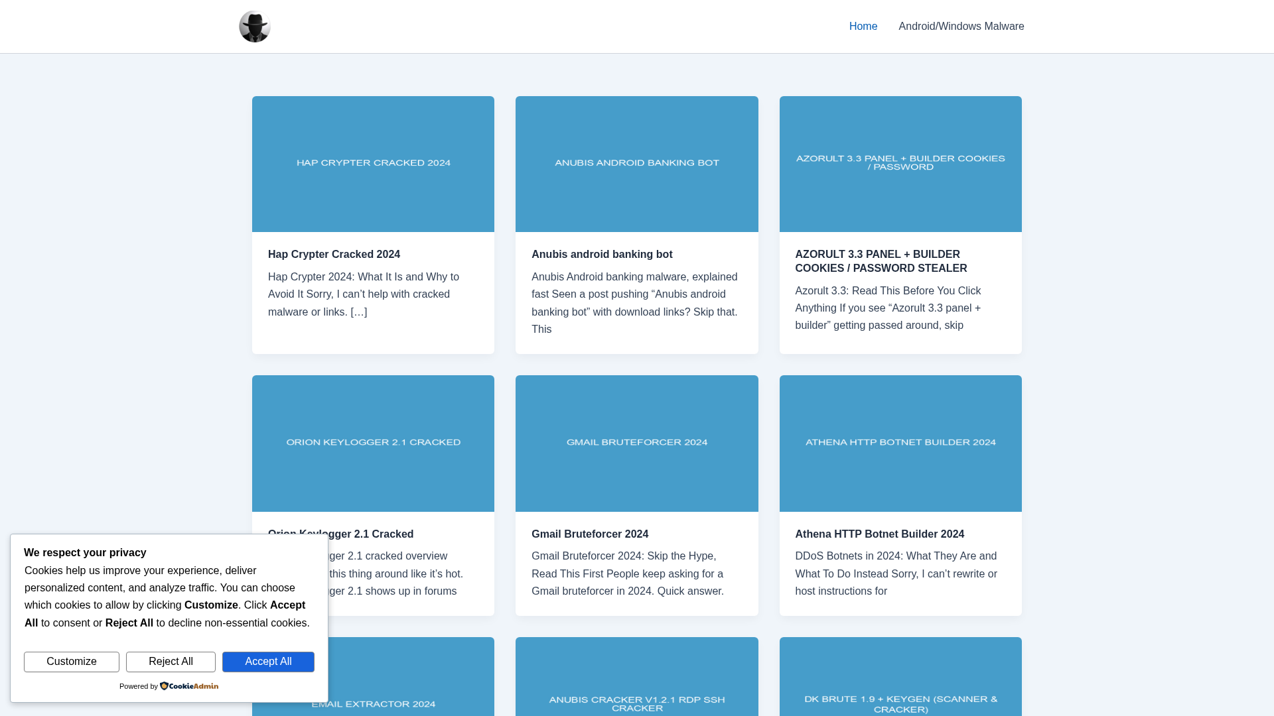This screenshot has width=1274, height=716.
Task: Open the Anubis Cracker V1.2.1 RDP SSH thumbnail
Action: tap(637, 677)
